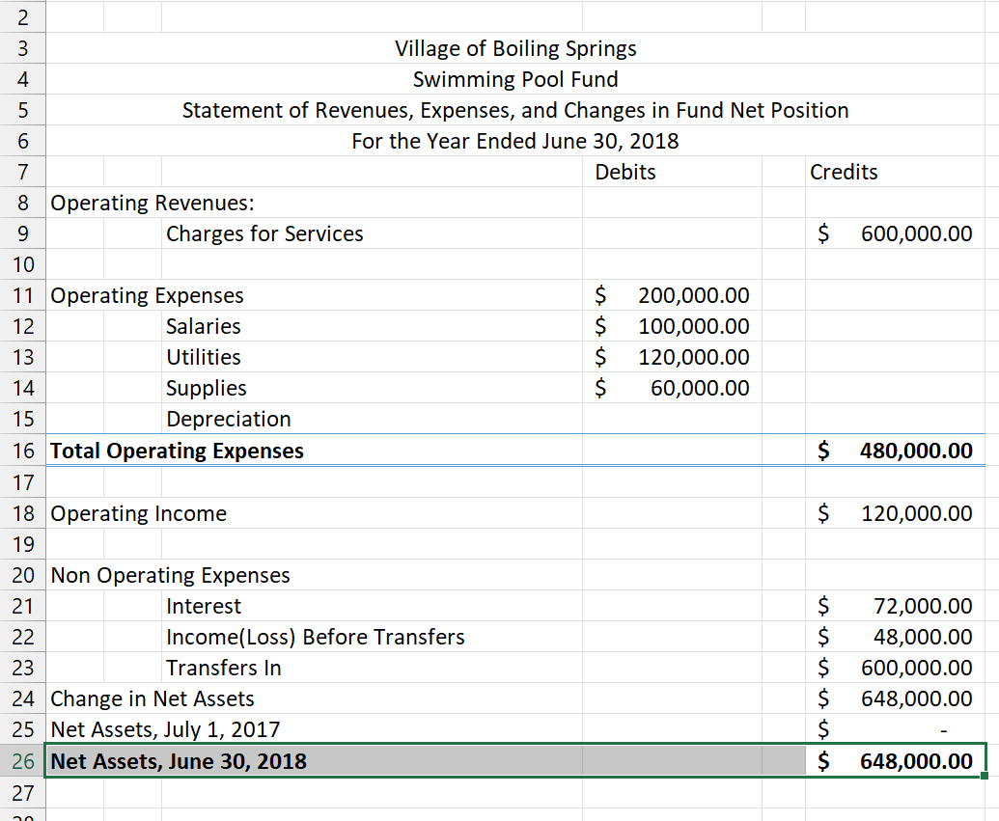Click row header 11 beside Operating Expenses

coord(23,295)
